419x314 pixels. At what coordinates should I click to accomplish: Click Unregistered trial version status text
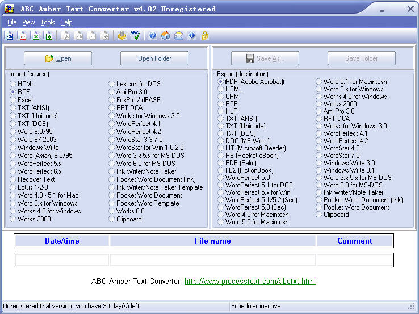click(72, 306)
